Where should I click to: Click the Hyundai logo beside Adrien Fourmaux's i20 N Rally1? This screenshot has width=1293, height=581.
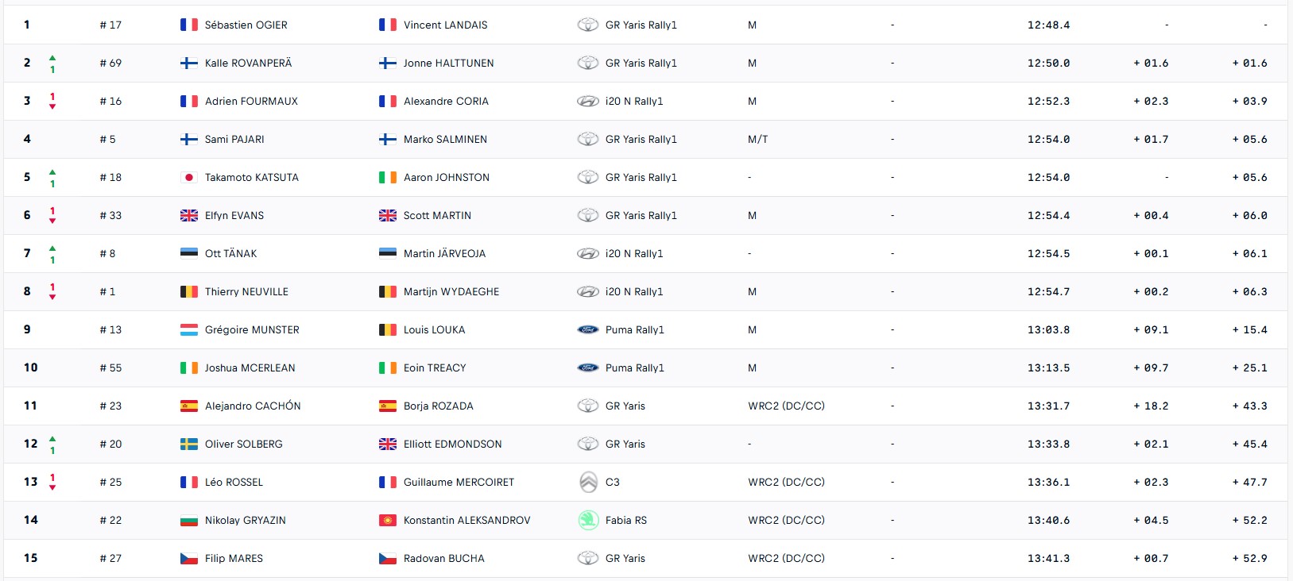587,101
